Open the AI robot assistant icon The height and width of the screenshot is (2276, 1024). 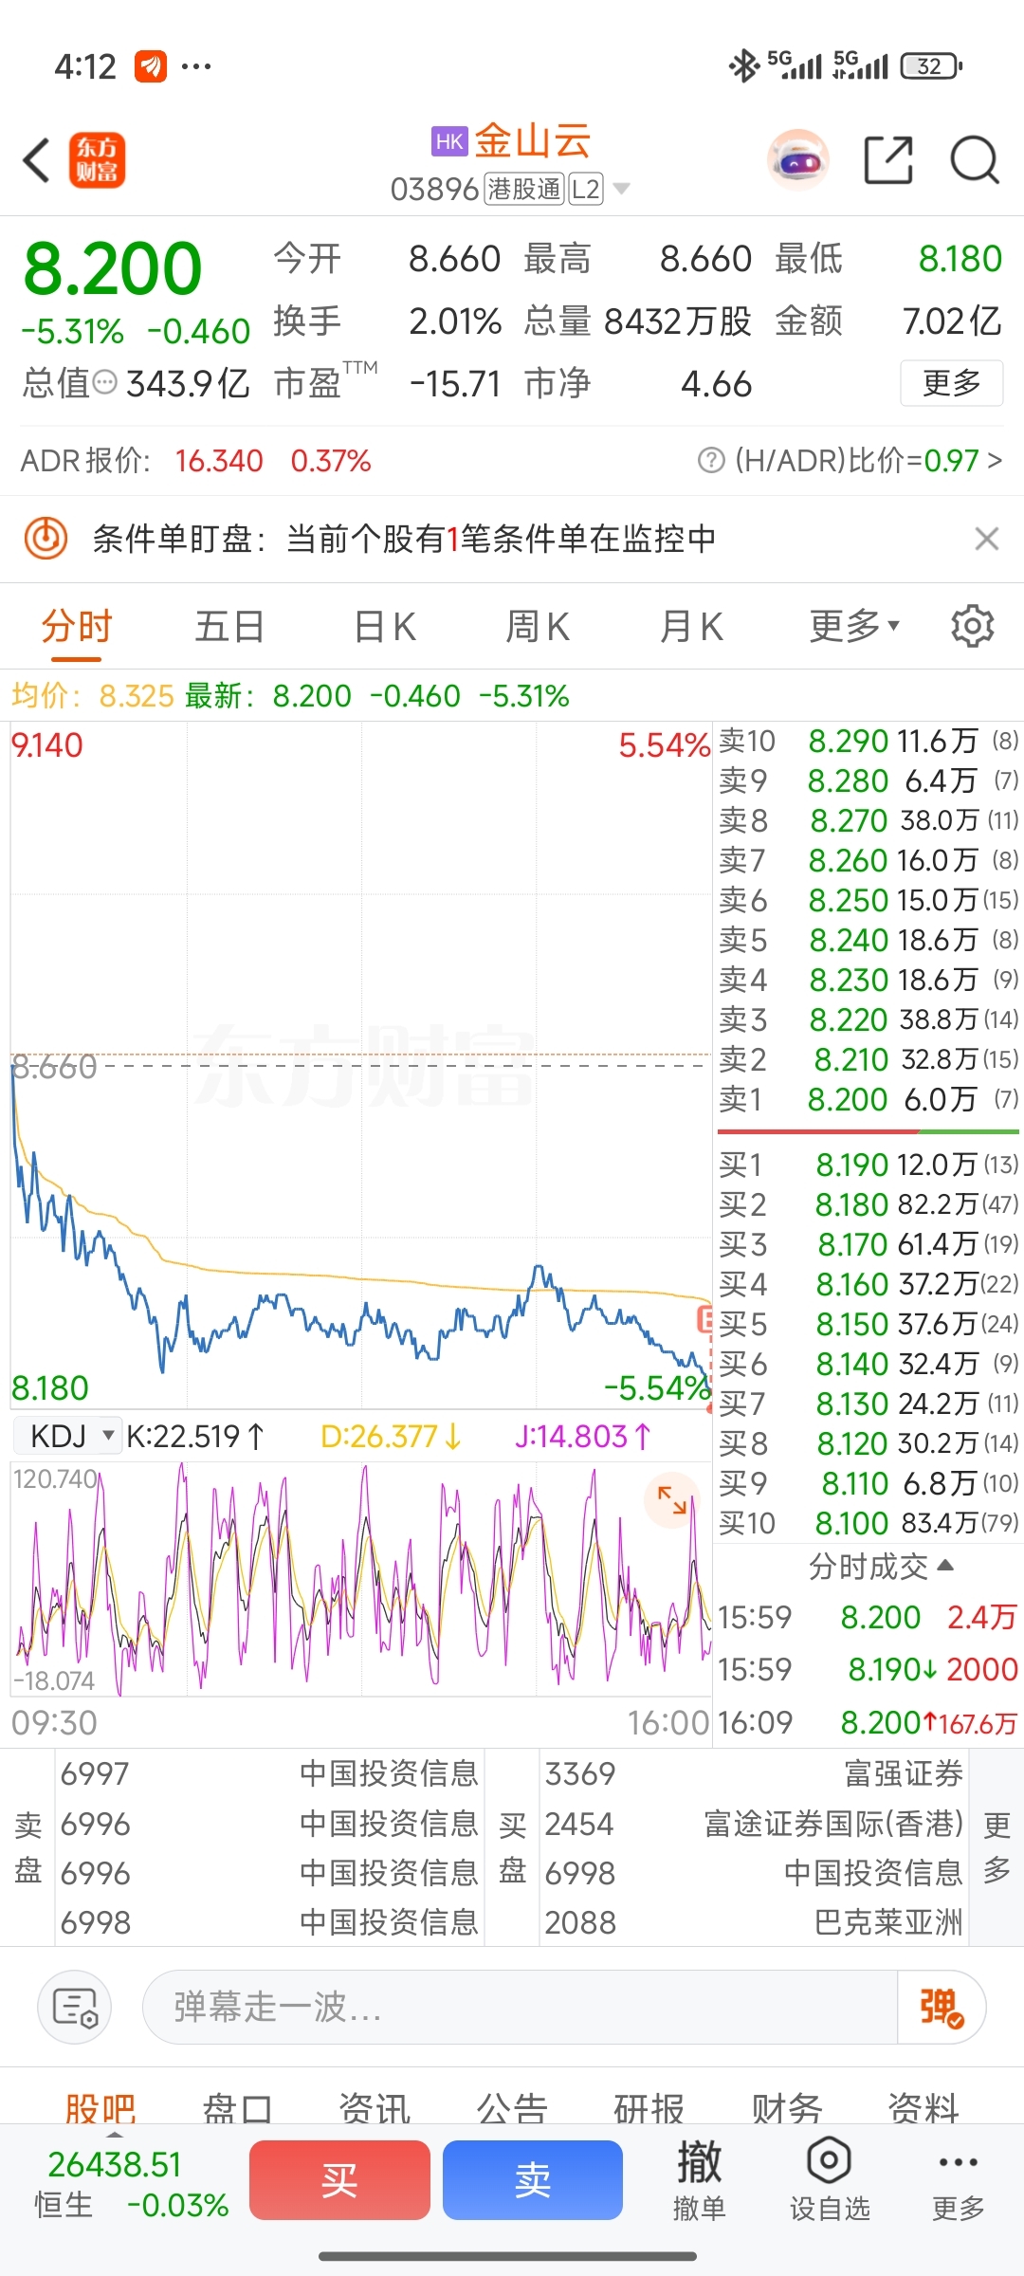point(797,160)
